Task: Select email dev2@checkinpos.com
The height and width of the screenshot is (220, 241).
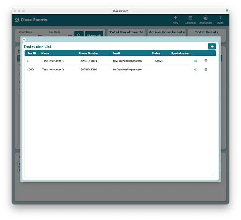Action: coord(127,70)
